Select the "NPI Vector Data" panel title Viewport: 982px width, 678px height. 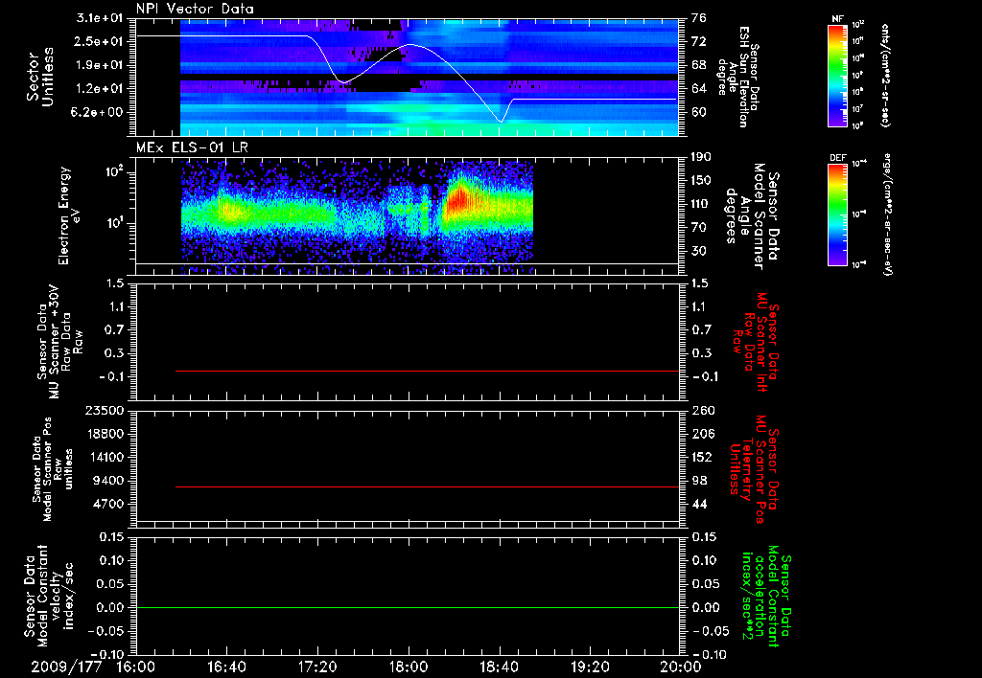195,9
